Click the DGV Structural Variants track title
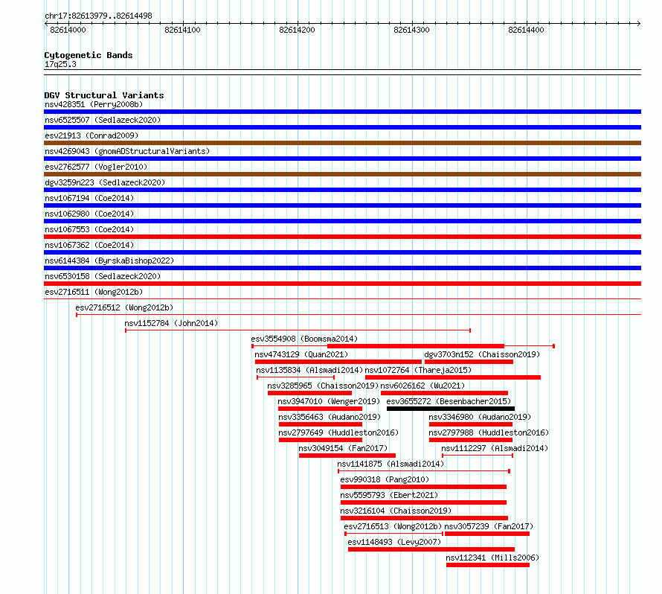Viewport: 662px width, 594px height. [x=104, y=95]
